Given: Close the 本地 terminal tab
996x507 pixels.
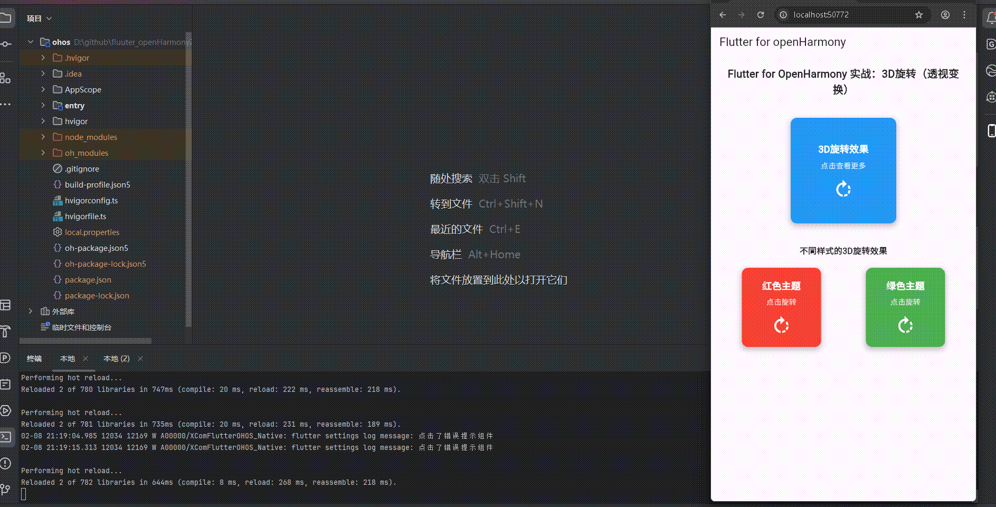Looking at the screenshot, I should (86, 359).
